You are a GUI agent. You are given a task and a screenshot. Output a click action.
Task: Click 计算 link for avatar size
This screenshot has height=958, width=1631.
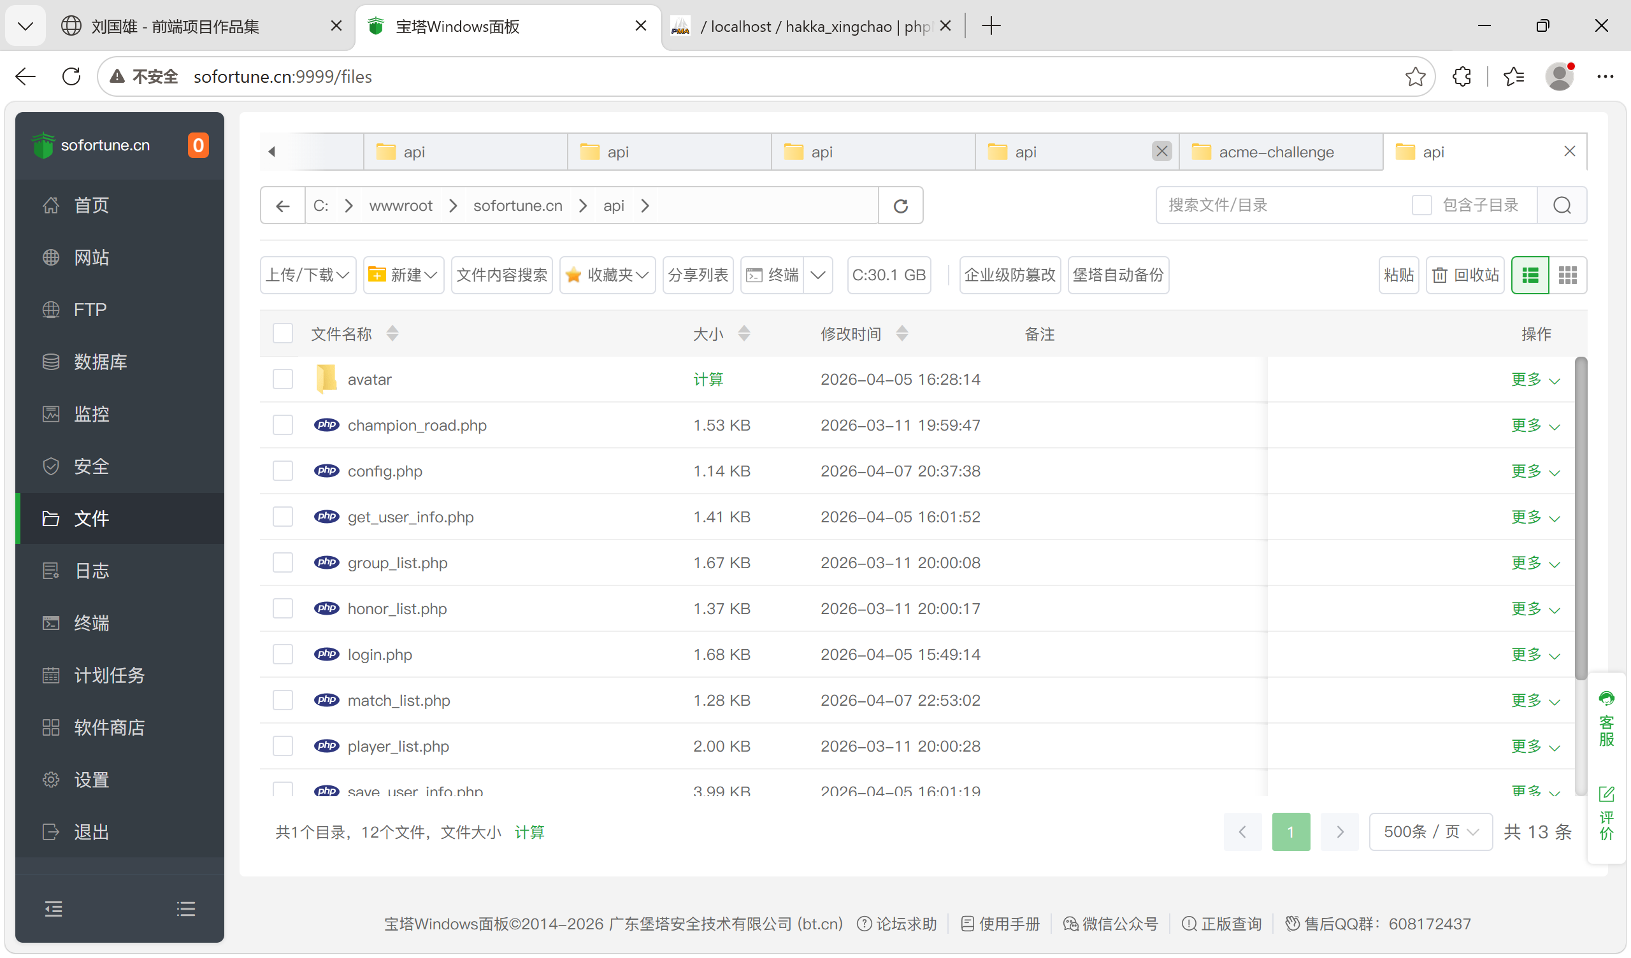point(708,380)
